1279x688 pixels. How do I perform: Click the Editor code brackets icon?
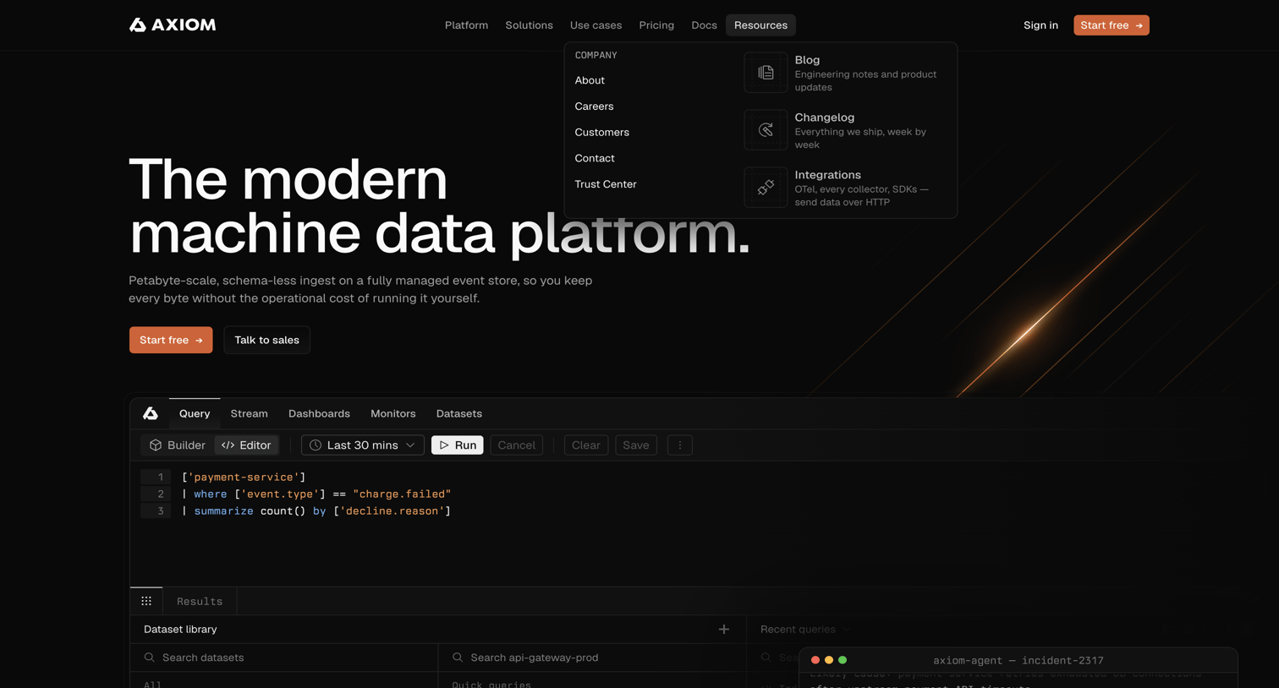click(228, 445)
